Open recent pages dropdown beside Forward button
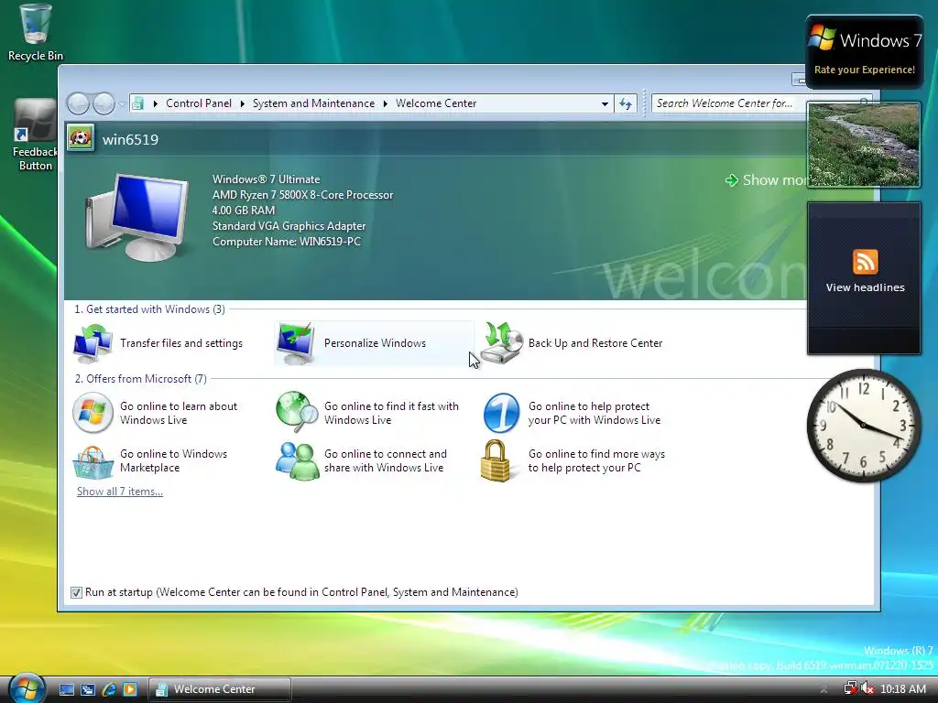Viewport: 938px width, 703px height. click(x=122, y=104)
